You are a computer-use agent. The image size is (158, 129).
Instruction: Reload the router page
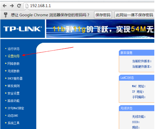tap(19, 6)
